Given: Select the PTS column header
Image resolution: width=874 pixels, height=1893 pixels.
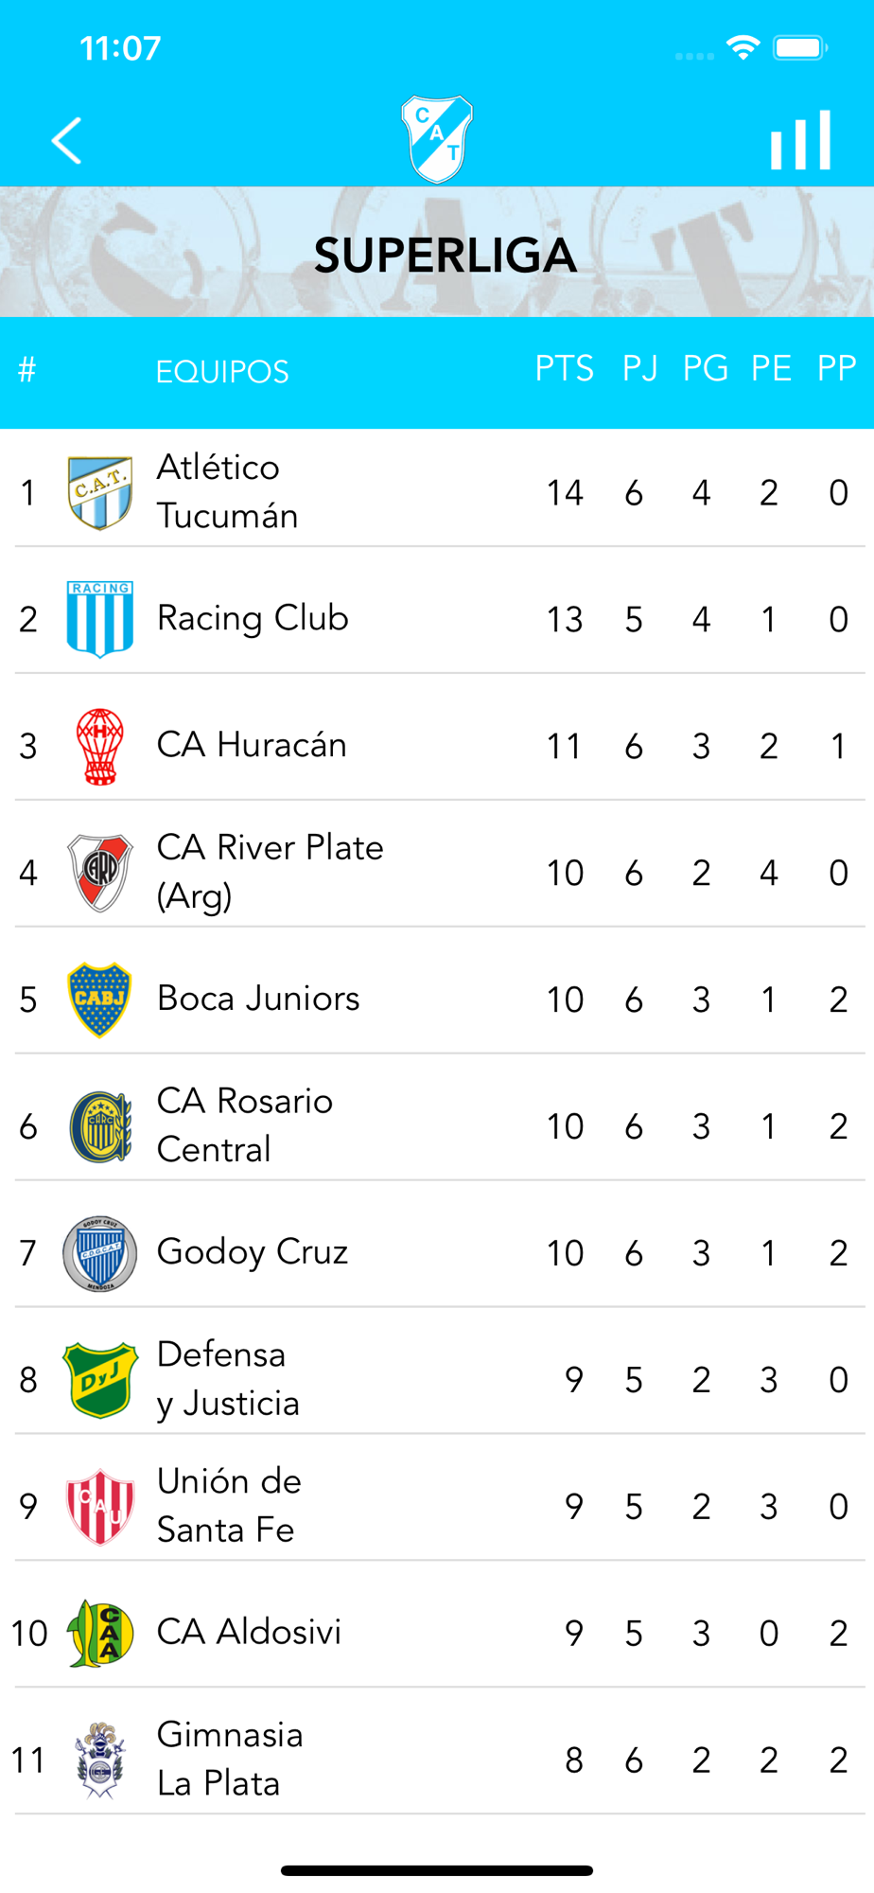Looking at the screenshot, I should [x=565, y=369].
